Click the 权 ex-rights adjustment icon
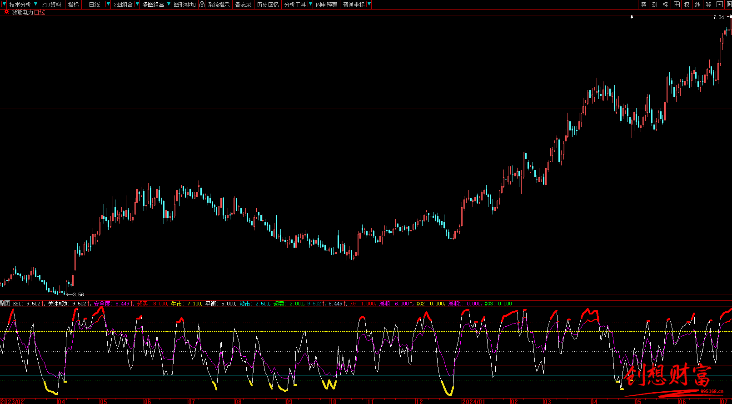The image size is (732, 404). click(687, 5)
